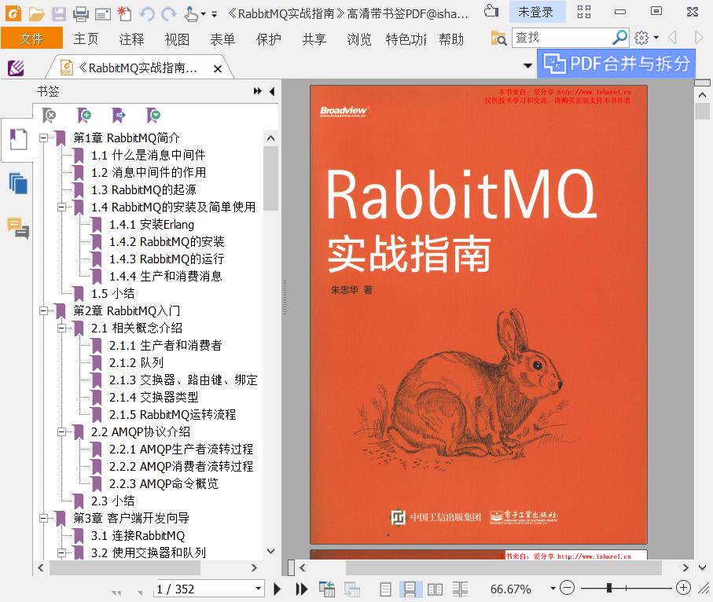
Task: Open bookmark 1.1 什么是消息中间件
Action: pos(149,156)
